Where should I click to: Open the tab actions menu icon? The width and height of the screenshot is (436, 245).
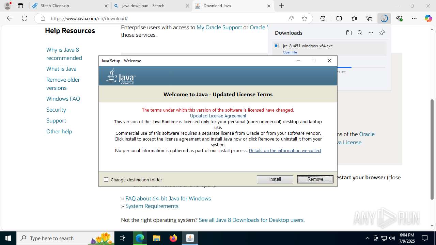tap(20, 6)
